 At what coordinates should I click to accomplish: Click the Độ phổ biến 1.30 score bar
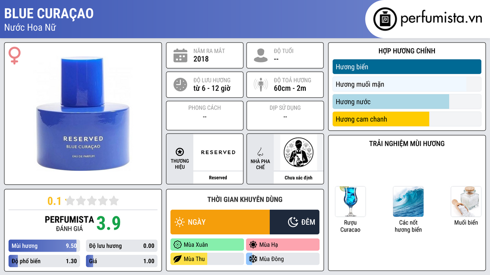click(x=44, y=261)
